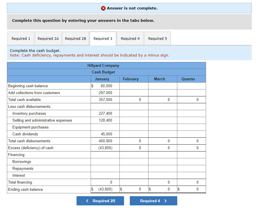Switch to the Required 1 tab
259x220 pixels.
pos(20,38)
